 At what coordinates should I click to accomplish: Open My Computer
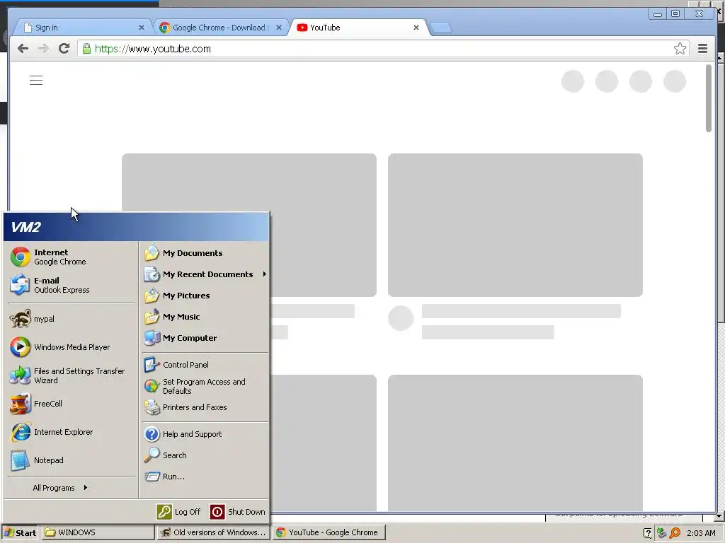[x=205, y=338]
